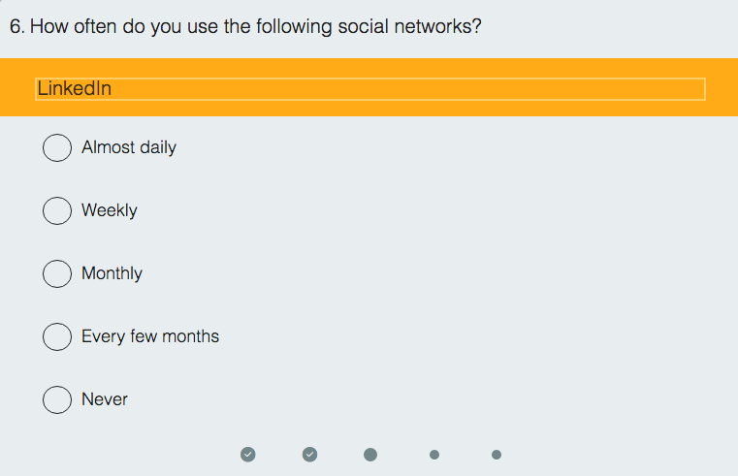Select the "Almost daily" radio button
Image resolution: width=738 pixels, height=476 pixels.
coord(57,147)
